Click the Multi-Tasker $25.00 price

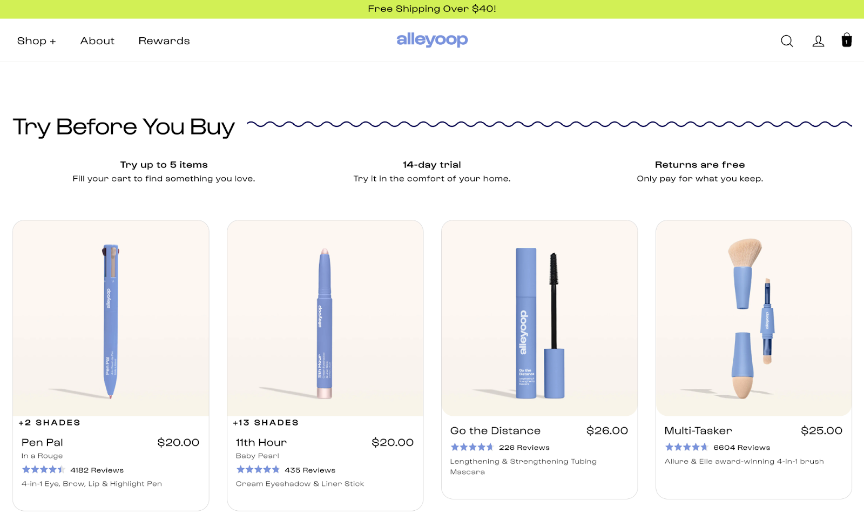821,430
